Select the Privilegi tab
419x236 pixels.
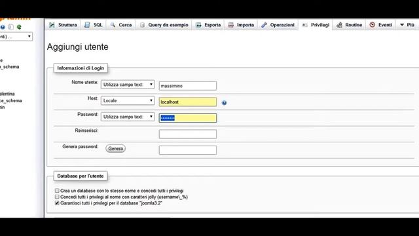tap(316, 25)
